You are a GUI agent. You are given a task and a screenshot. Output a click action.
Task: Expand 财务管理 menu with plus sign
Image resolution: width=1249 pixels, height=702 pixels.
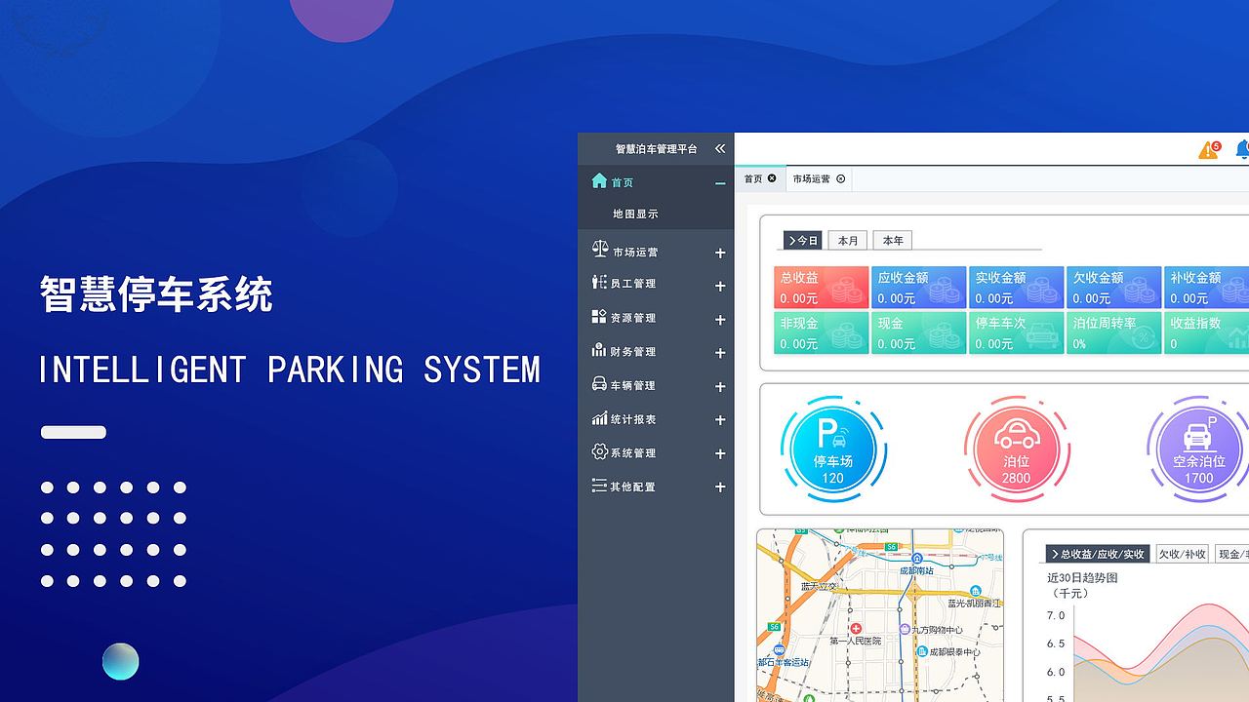coord(720,353)
